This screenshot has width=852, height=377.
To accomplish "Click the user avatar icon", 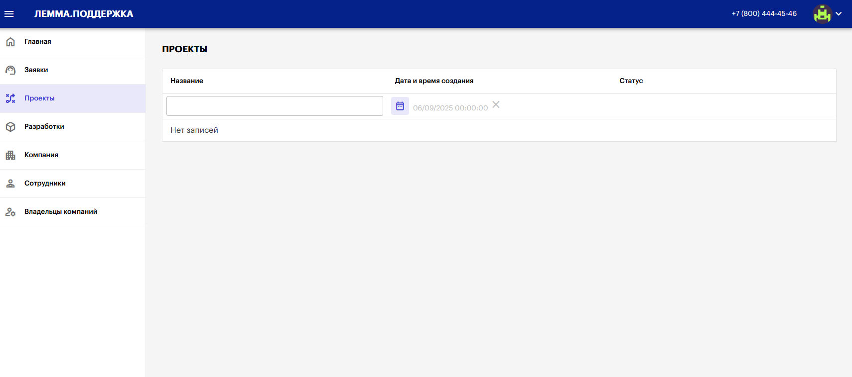I will point(822,14).
